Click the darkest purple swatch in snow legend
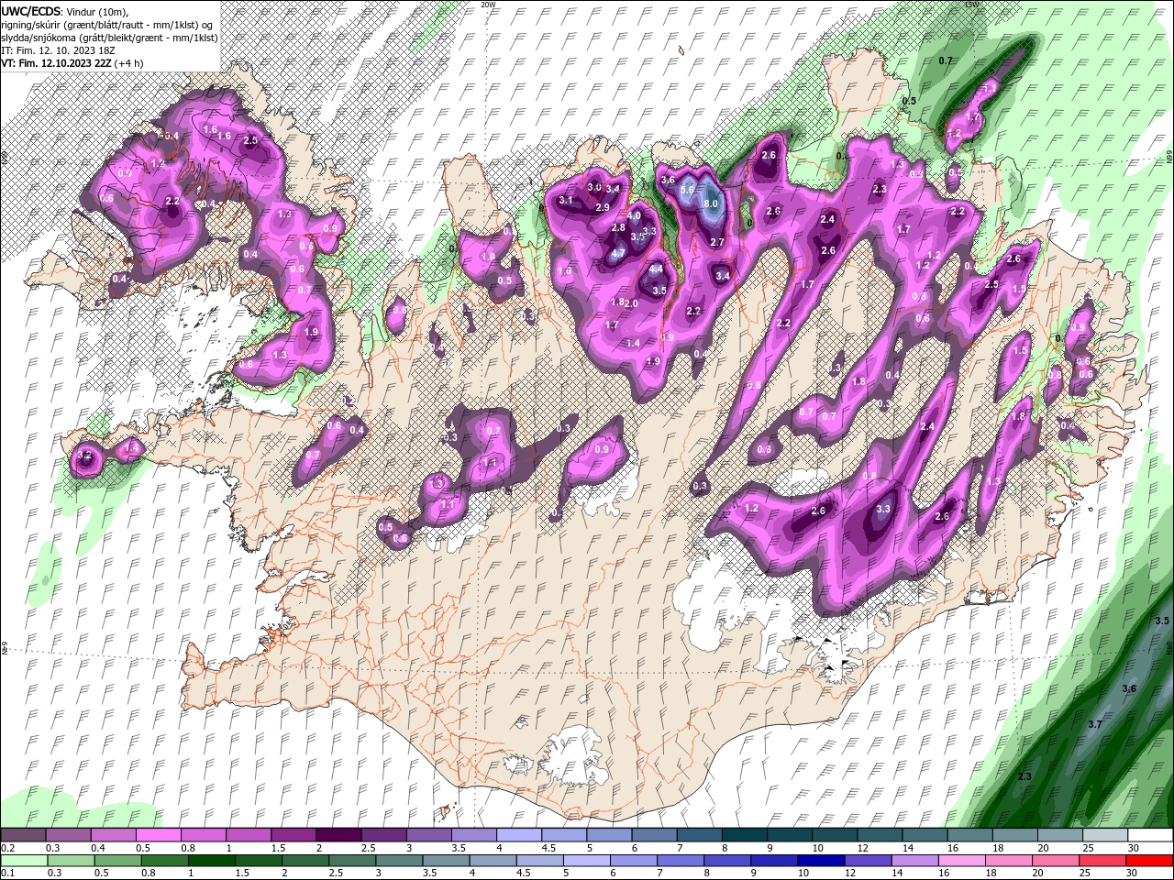This screenshot has height=880, width=1174. (338, 835)
